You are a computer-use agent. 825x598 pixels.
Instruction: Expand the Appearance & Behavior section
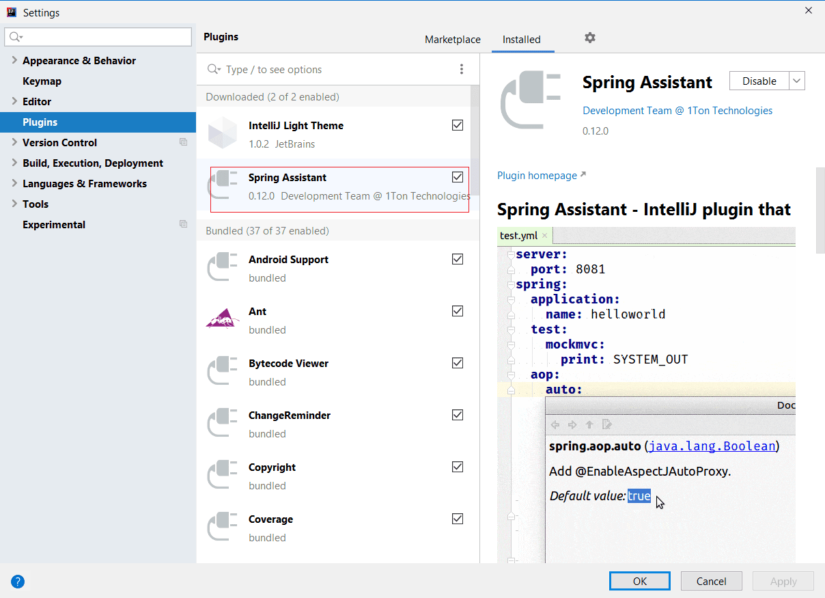point(14,60)
